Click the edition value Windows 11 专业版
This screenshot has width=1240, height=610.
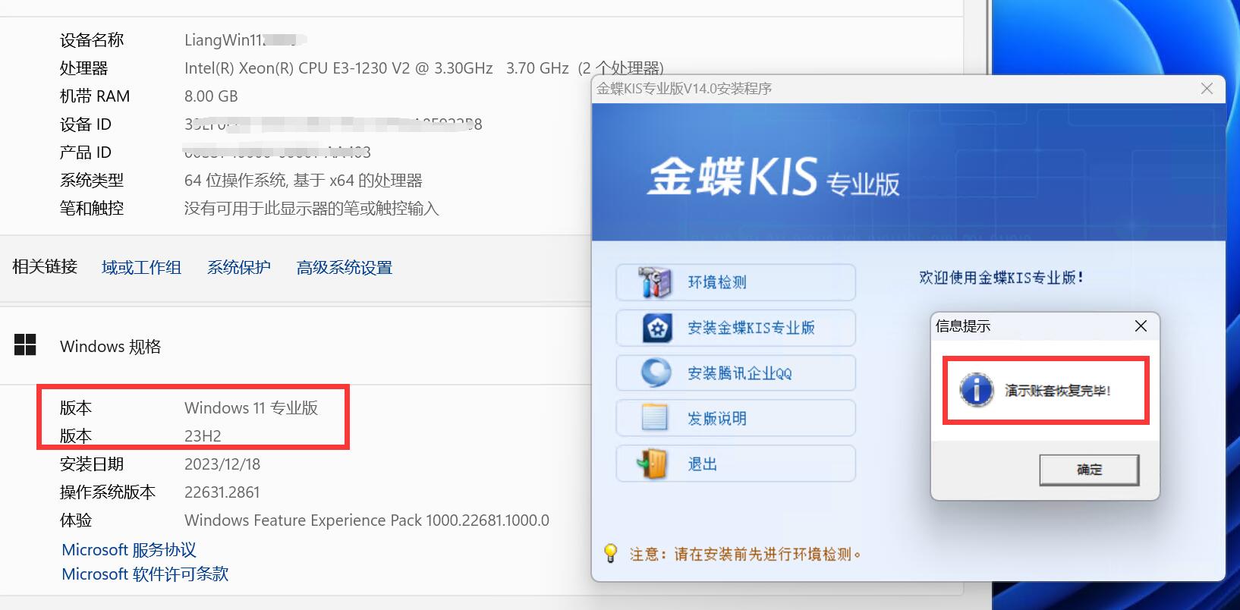point(251,407)
